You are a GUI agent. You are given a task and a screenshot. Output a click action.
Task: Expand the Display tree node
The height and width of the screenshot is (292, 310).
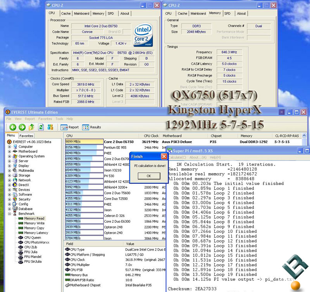[9, 166]
